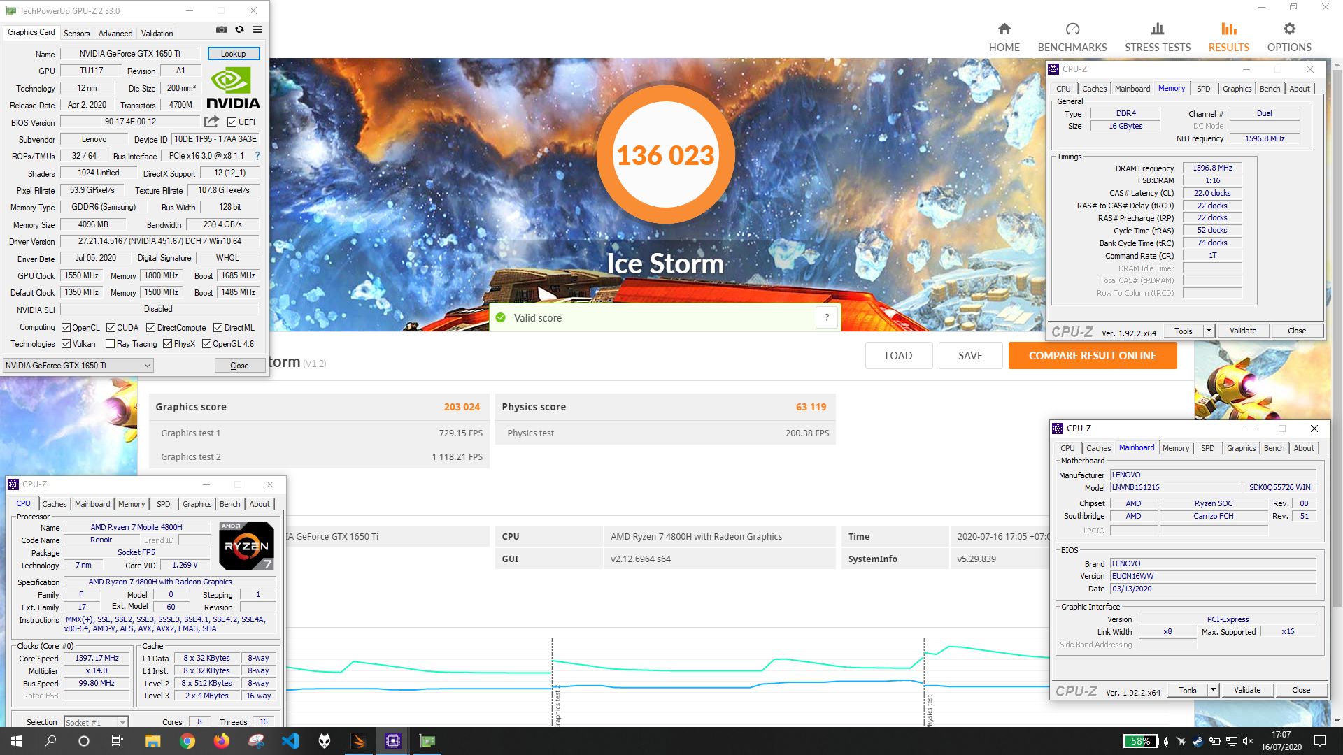
Task: Toggle the OpenCL checkbox
Action: pyautogui.click(x=66, y=328)
